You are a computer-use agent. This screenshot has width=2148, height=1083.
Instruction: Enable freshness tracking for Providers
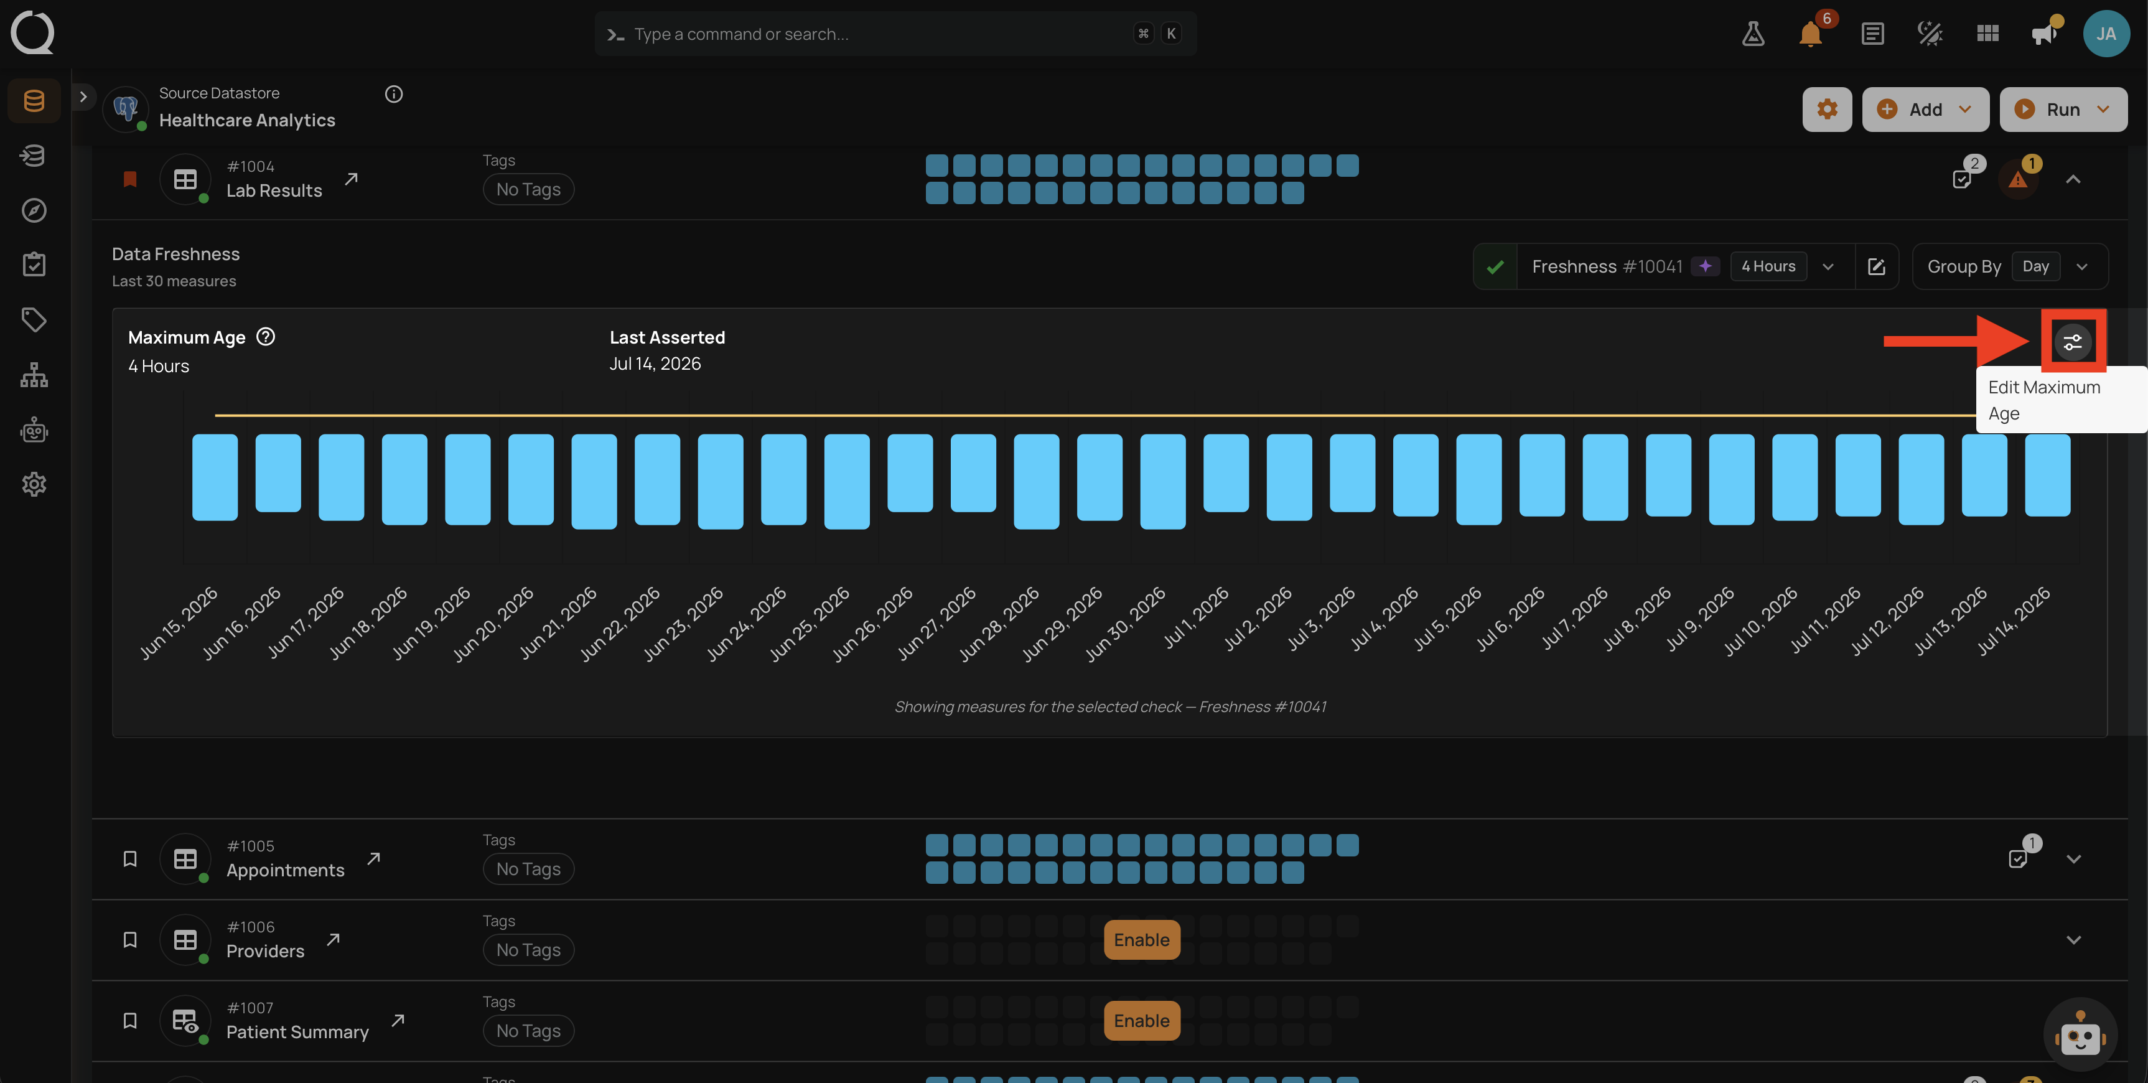tap(1142, 939)
